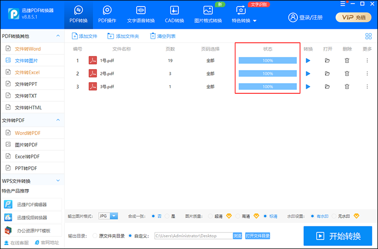Click 浏览 to browse output path
Screen dimensions: 378x249
[237, 235]
